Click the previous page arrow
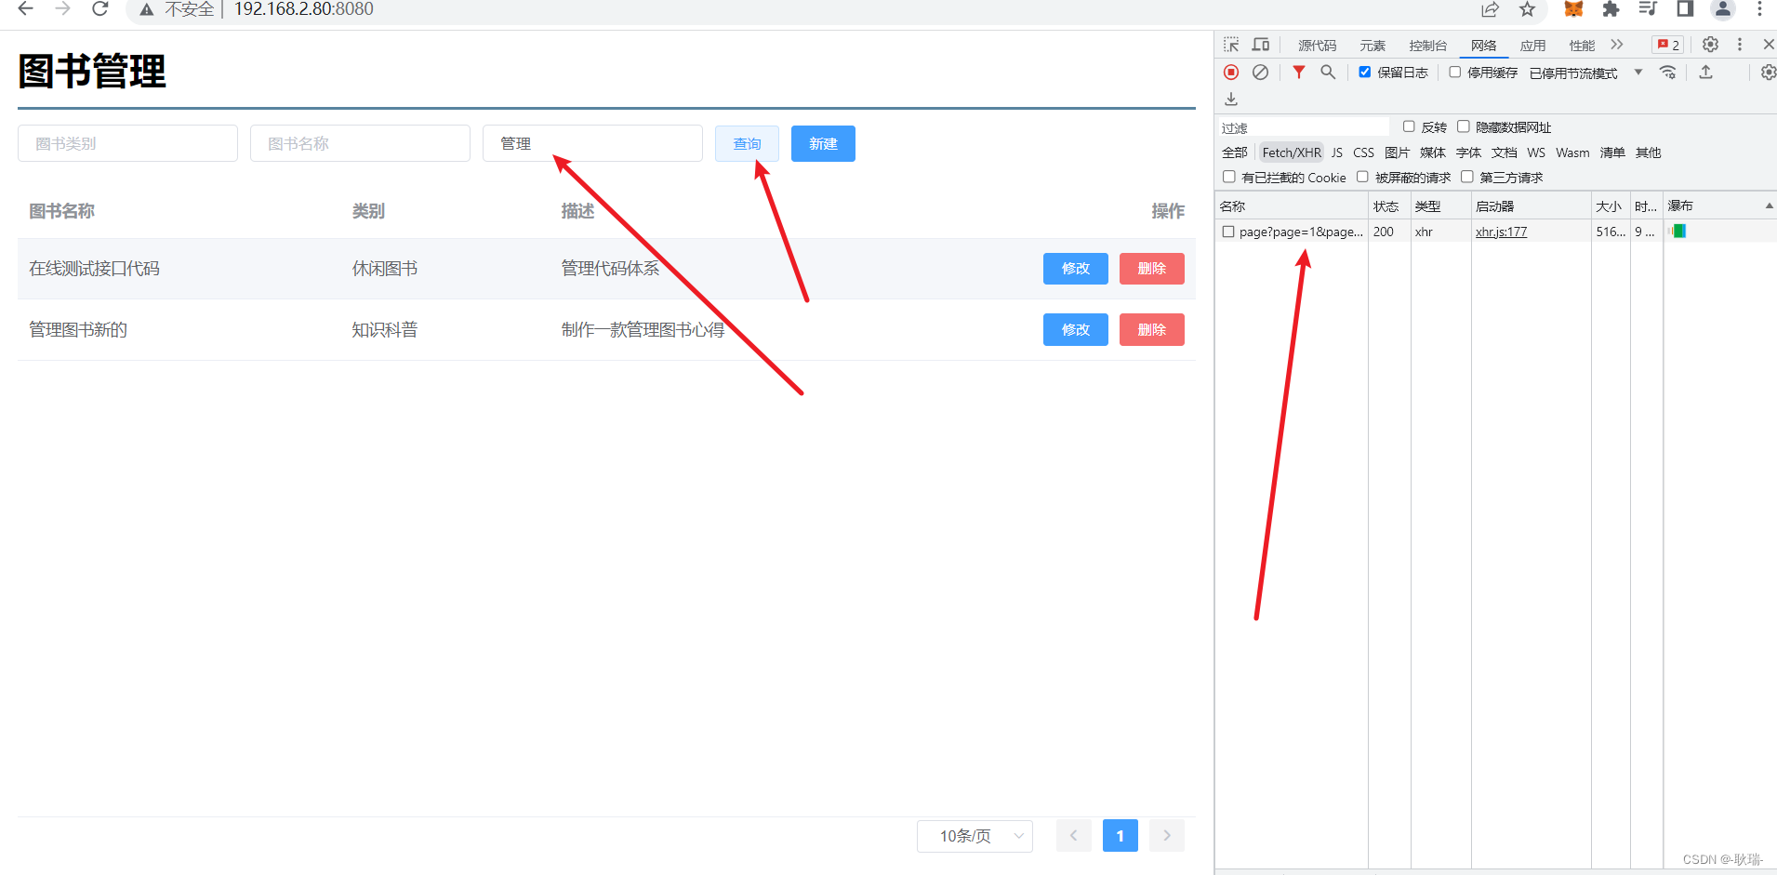This screenshot has height=875, width=1777. [1073, 836]
